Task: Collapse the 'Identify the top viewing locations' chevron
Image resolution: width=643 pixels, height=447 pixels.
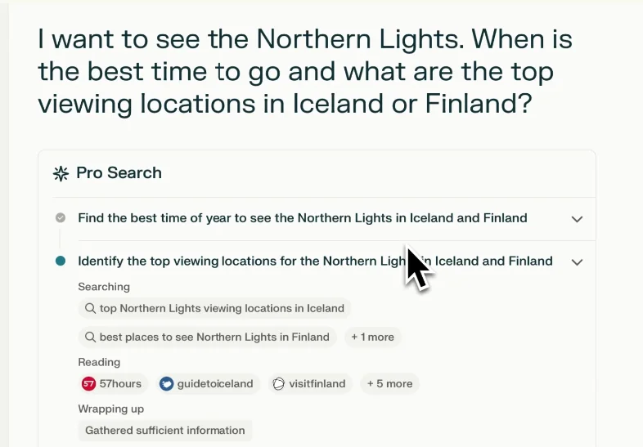Action: coord(577,262)
